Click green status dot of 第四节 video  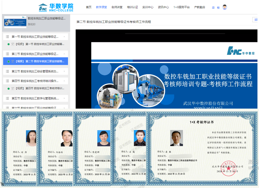coord(9,89)
